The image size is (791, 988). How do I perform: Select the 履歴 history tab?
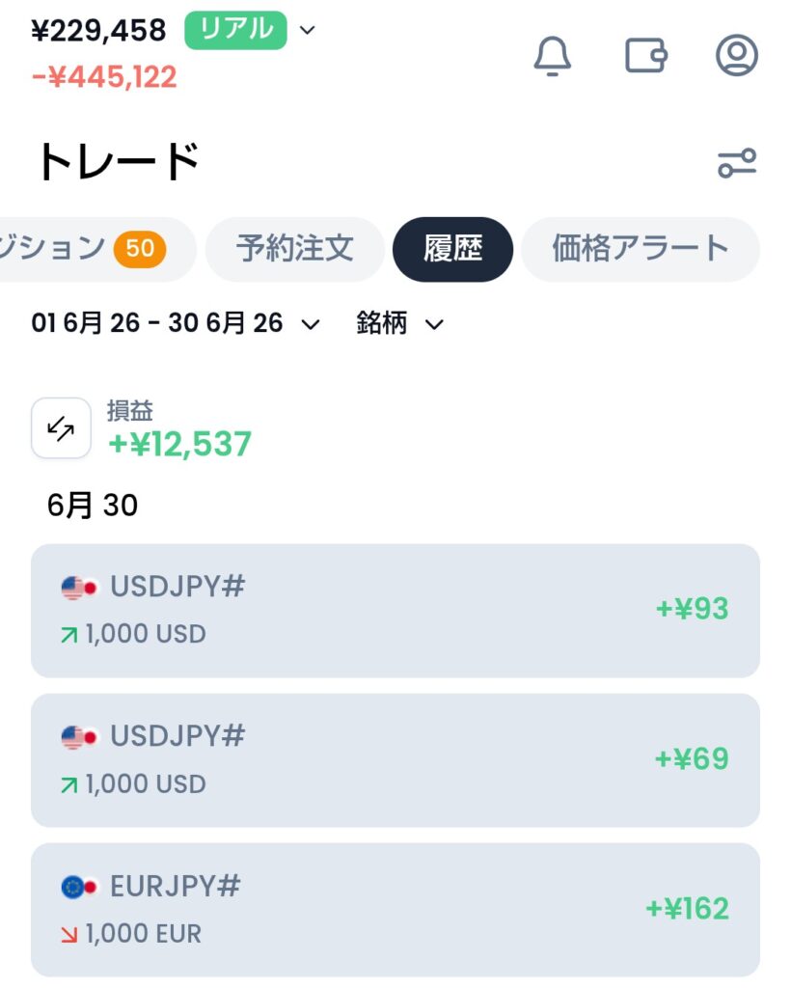[x=452, y=249]
